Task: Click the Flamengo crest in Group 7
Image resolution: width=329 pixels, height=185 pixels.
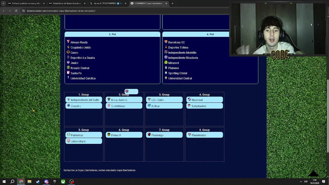Action: click(x=149, y=135)
